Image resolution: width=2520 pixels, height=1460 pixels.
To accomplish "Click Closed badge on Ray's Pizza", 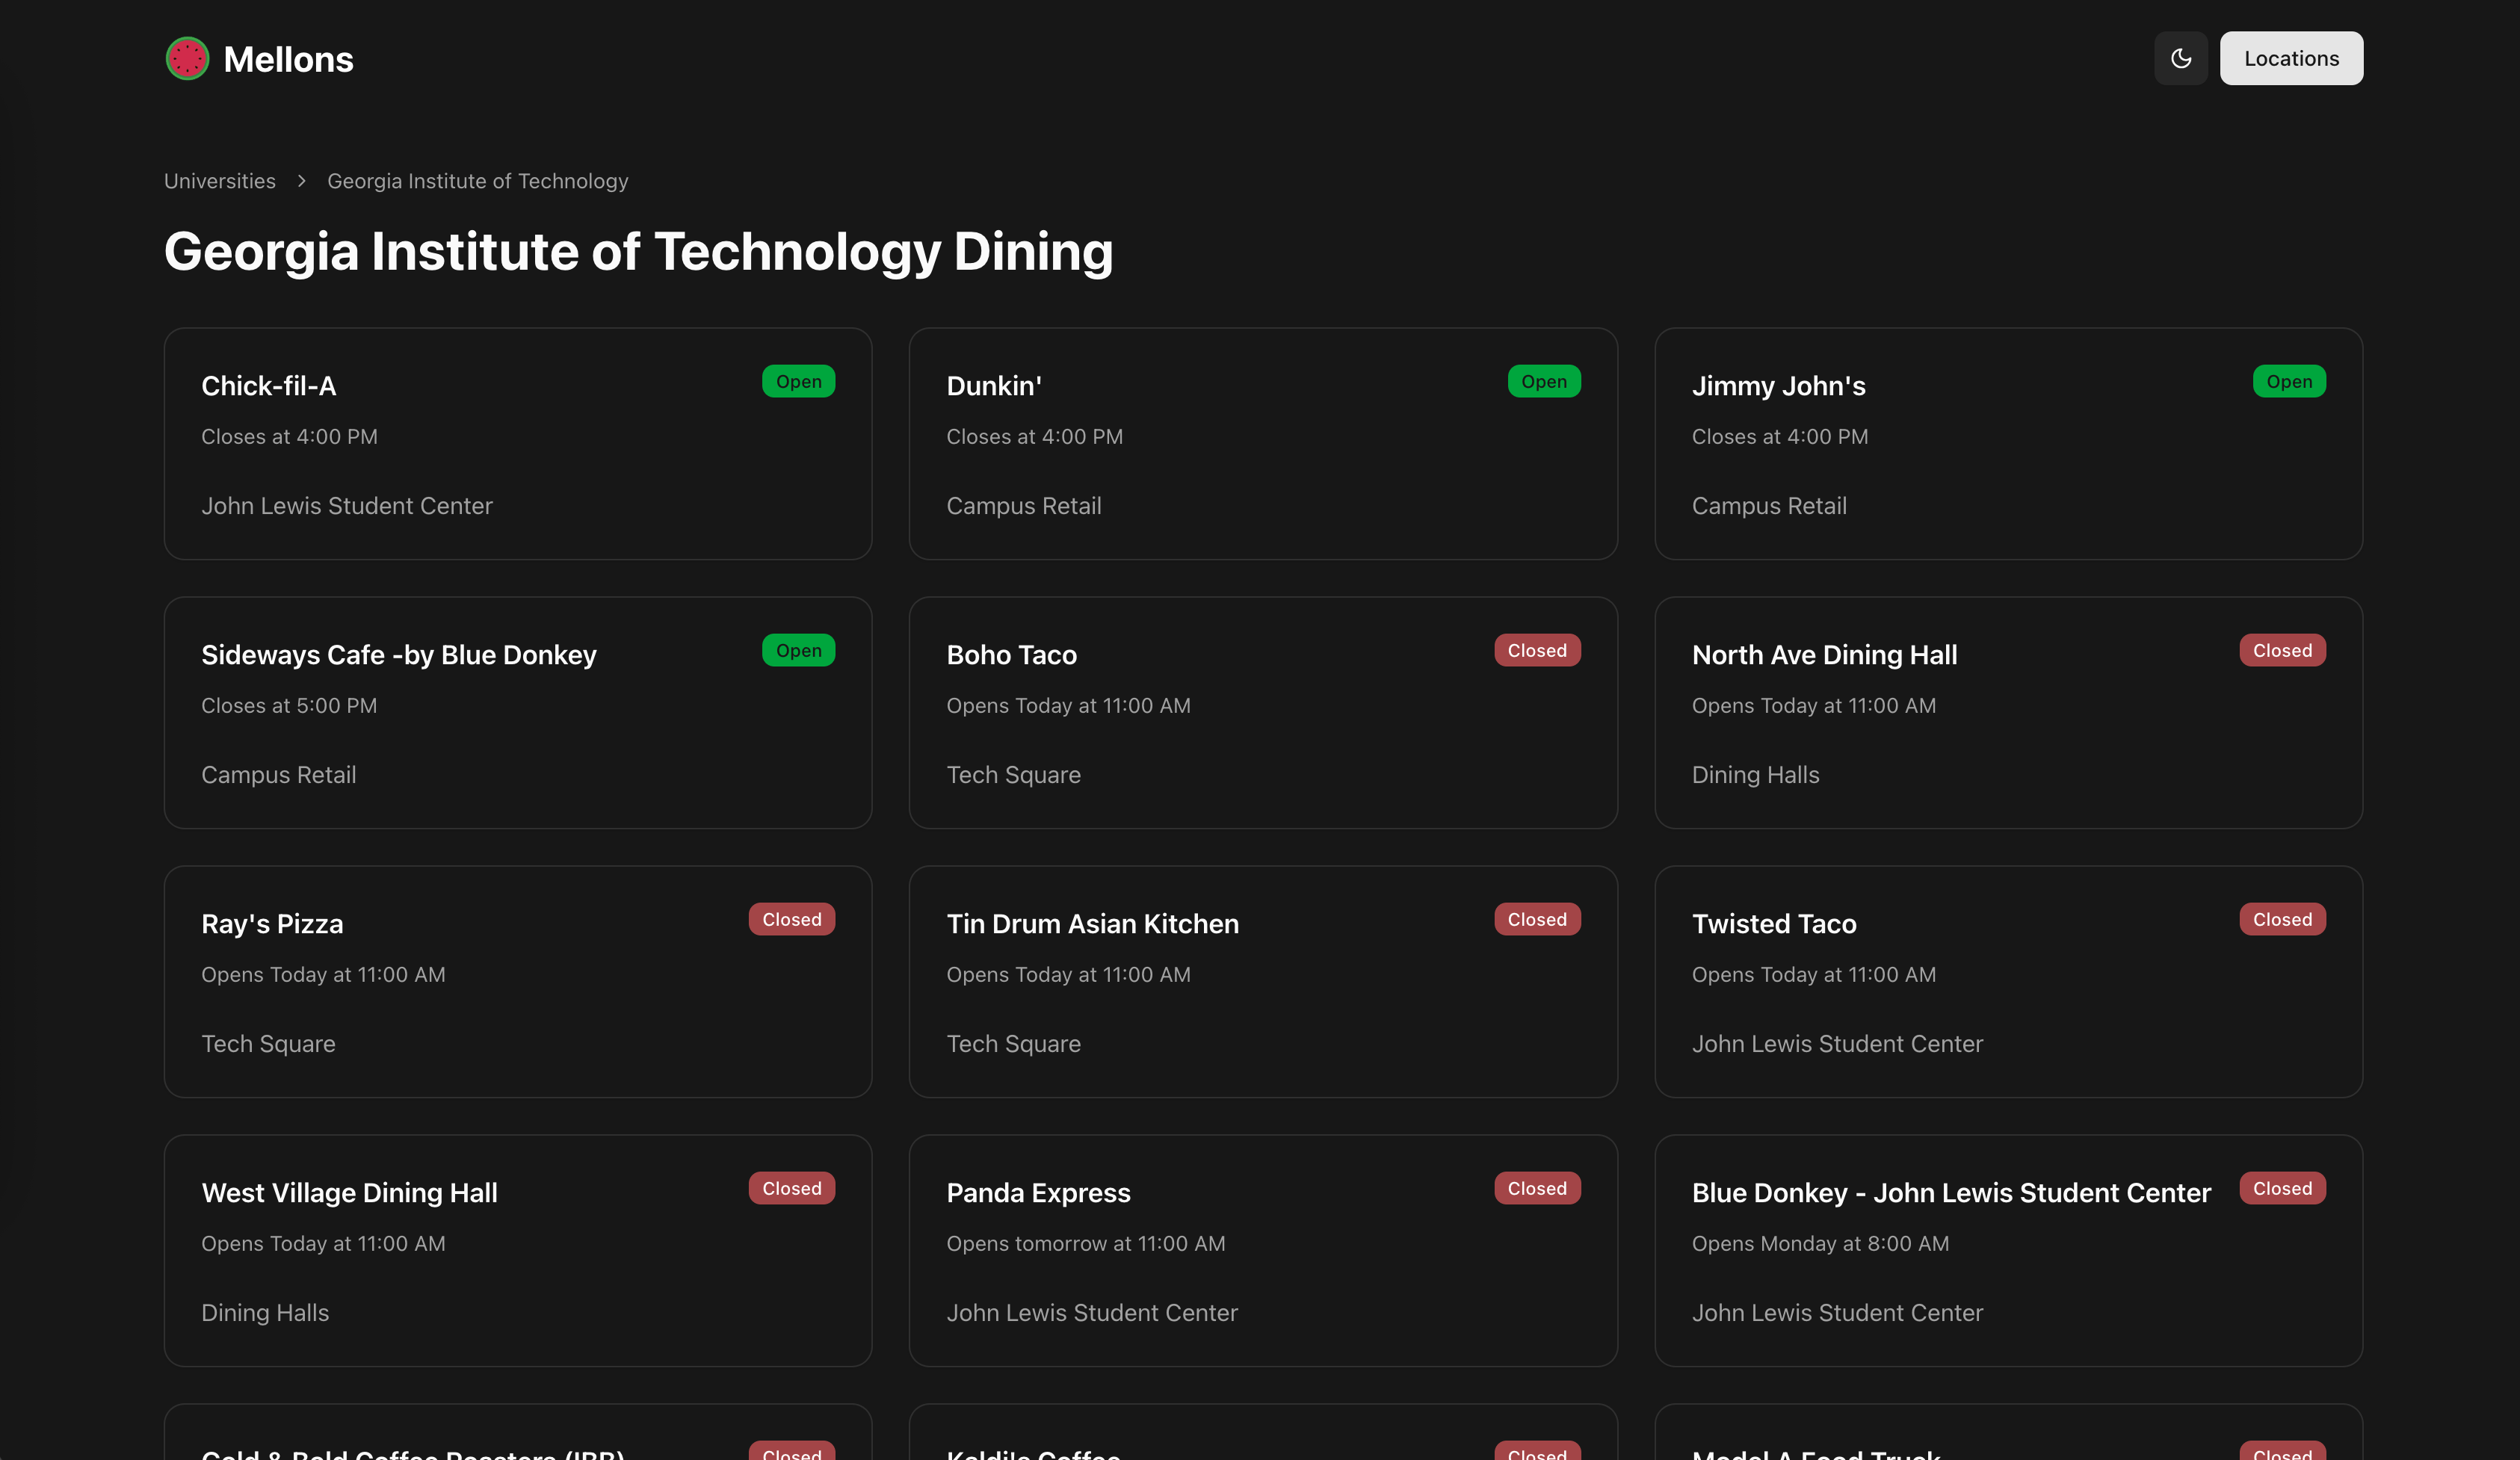I will [791, 920].
